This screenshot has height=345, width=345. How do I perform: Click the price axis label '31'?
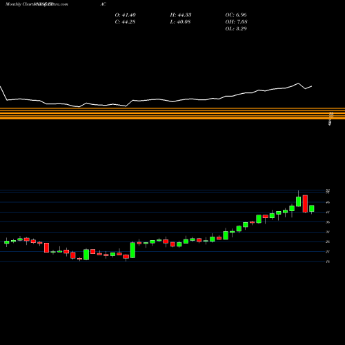[x=328, y=232]
